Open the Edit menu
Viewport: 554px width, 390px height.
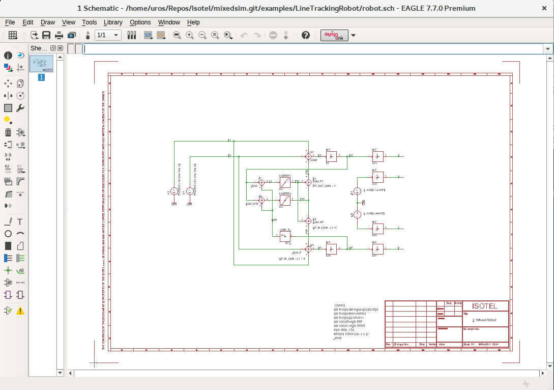click(x=28, y=22)
